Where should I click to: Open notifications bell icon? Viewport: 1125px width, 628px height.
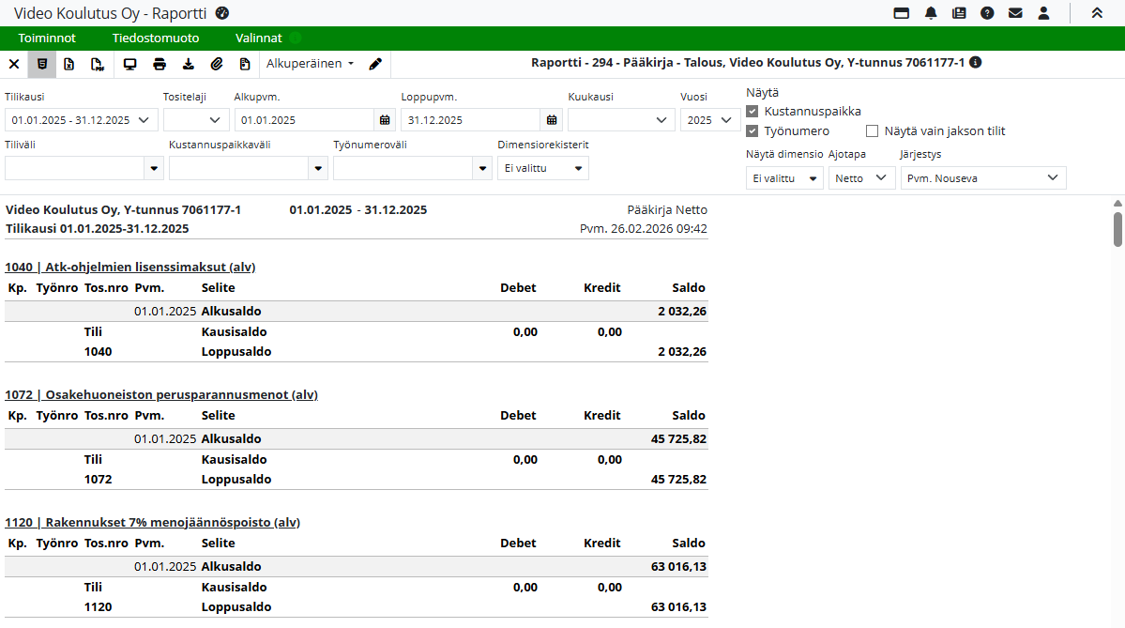931,13
